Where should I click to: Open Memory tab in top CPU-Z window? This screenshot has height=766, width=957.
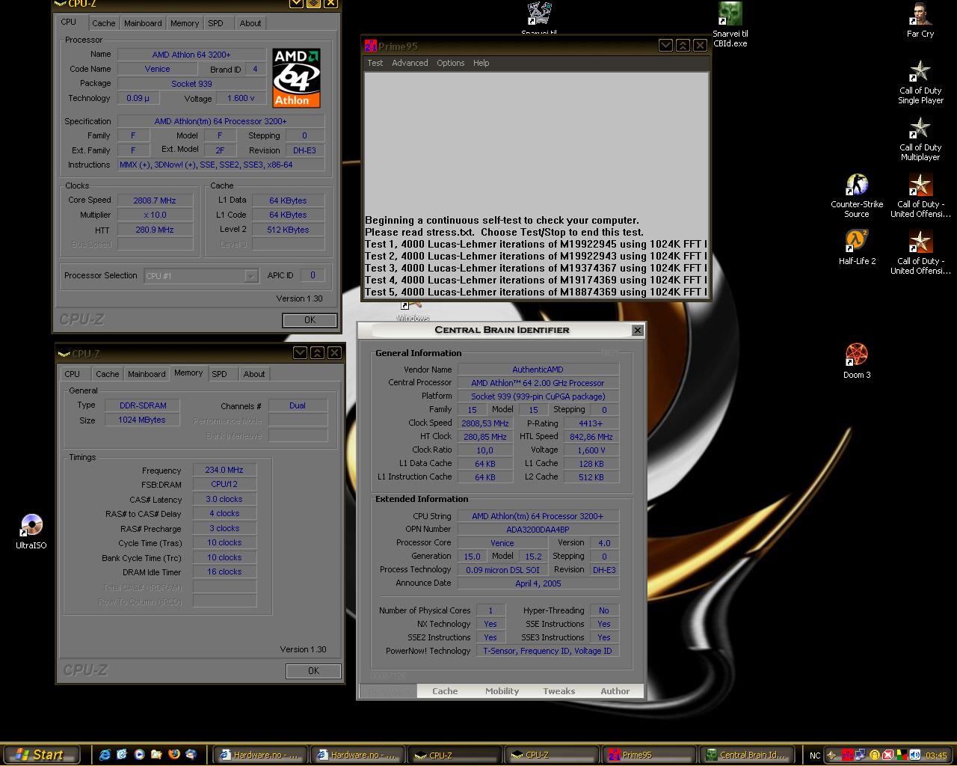coord(185,23)
